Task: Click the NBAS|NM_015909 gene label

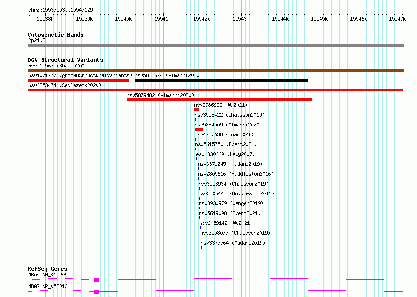Action: [x=48, y=275]
